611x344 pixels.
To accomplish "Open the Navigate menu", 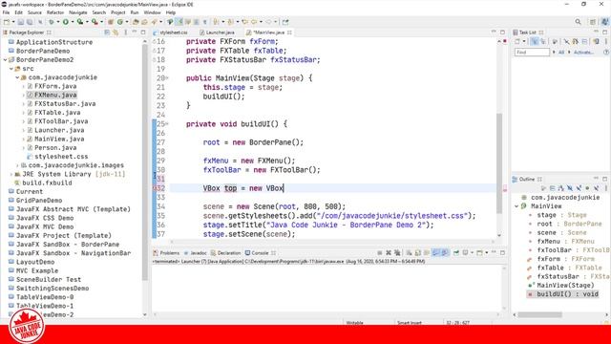I will click(x=78, y=12).
